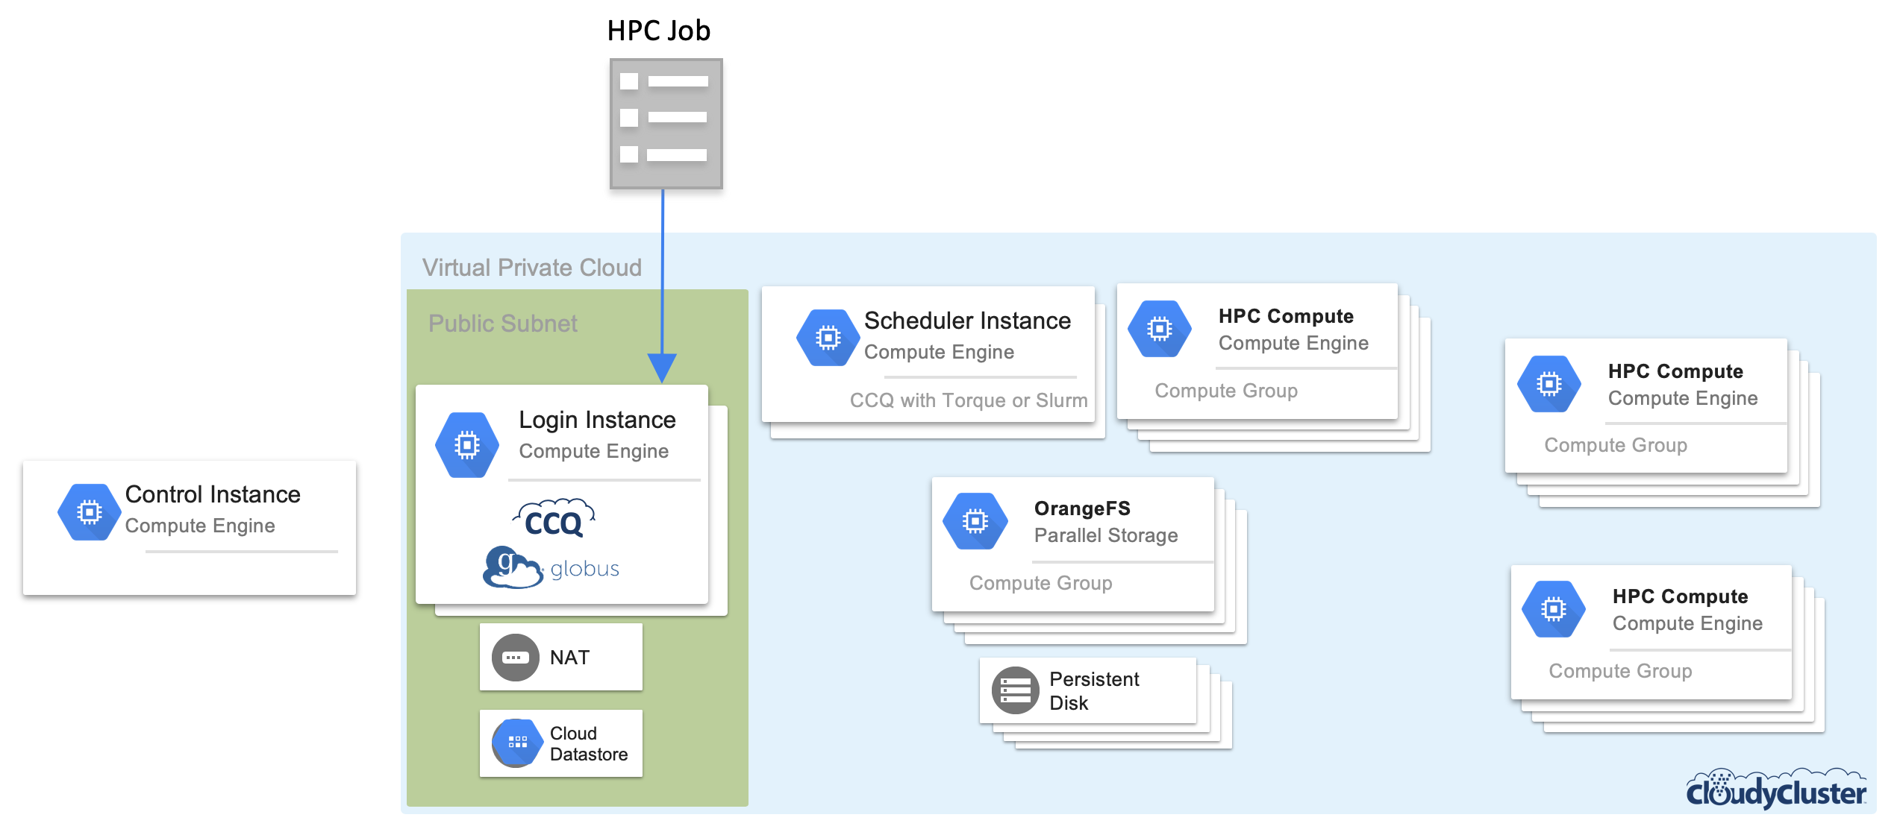This screenshot has width=1900, height=838.
Task: Select the 'Persistent Disk' label
Action: pos(1094,691)
